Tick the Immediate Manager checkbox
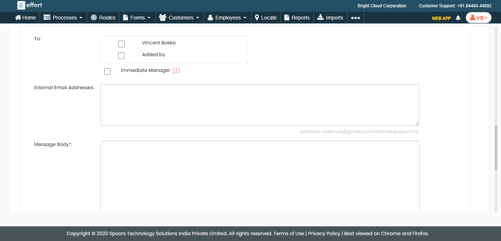This screenshot has width=501, height=241. click(x=107, y=72)
